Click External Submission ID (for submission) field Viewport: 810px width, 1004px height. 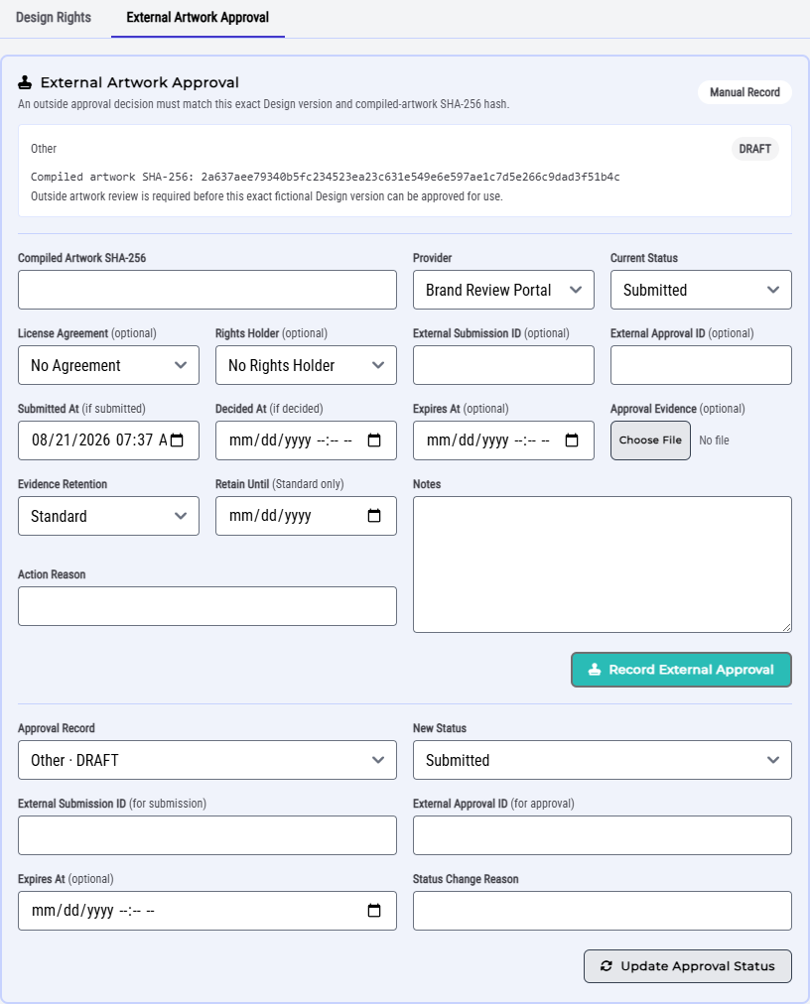pos(207,835)
